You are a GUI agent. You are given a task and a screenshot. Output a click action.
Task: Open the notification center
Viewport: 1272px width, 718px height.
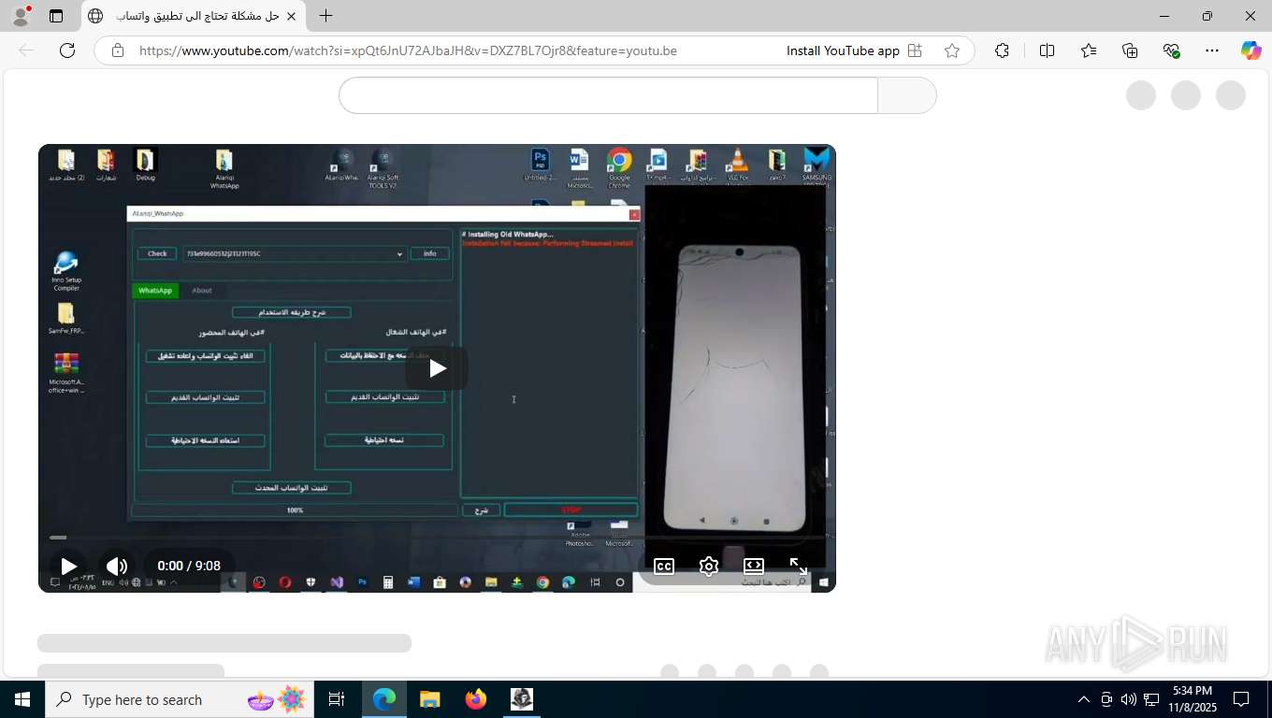point(1241,699)
